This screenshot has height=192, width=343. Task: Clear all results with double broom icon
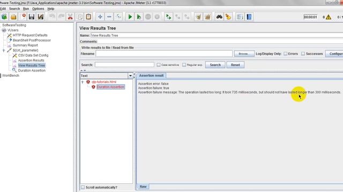(x=207, y=17)
